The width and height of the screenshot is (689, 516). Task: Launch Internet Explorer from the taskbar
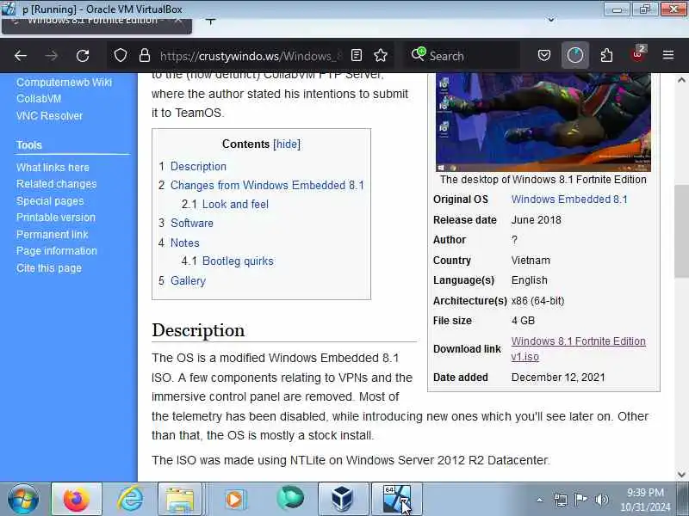131,499
